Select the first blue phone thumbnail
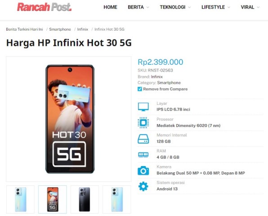 point(20,199)
